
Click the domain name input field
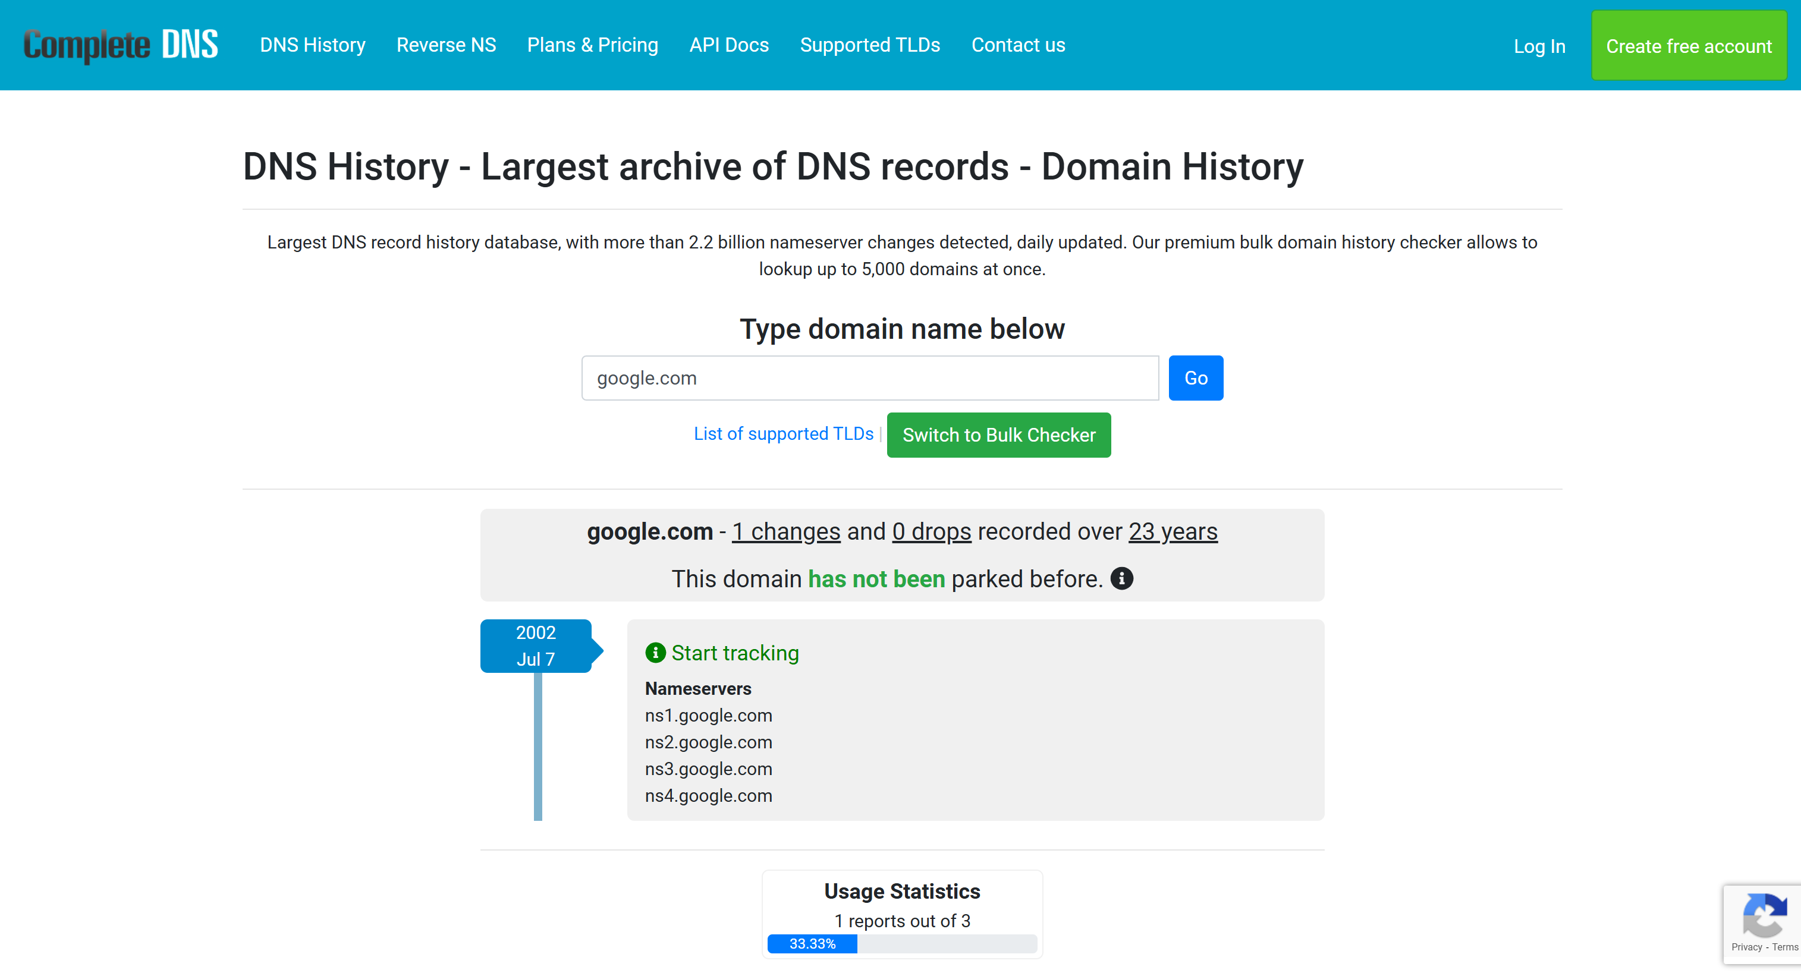click(870, 378)
